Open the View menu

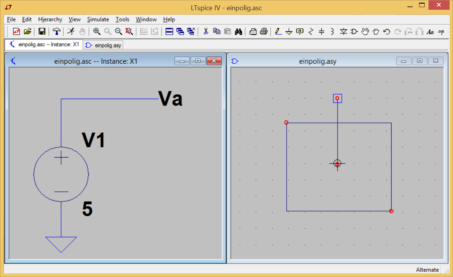75,20
